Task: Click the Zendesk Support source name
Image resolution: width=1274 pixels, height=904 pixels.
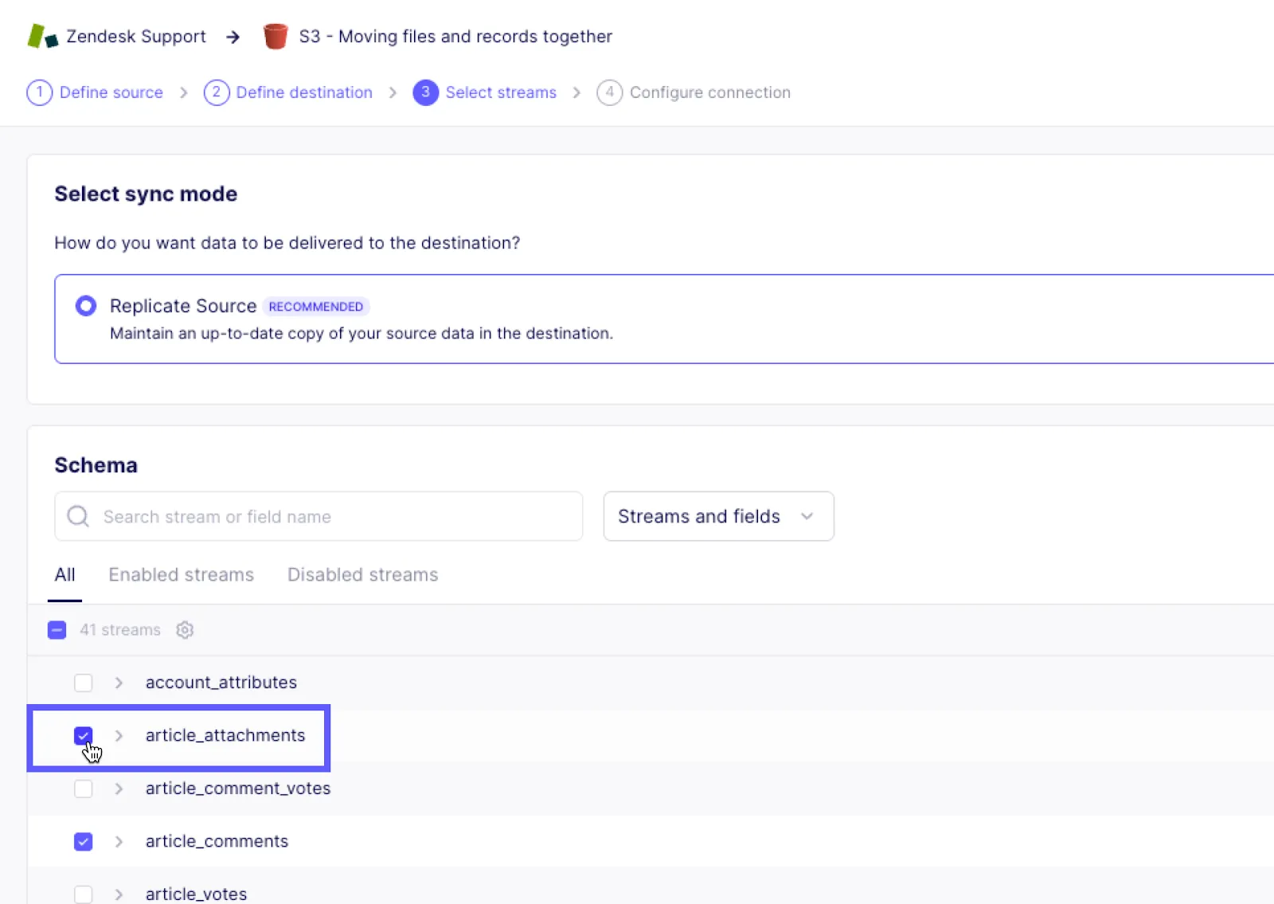Action: click(136, 37)
